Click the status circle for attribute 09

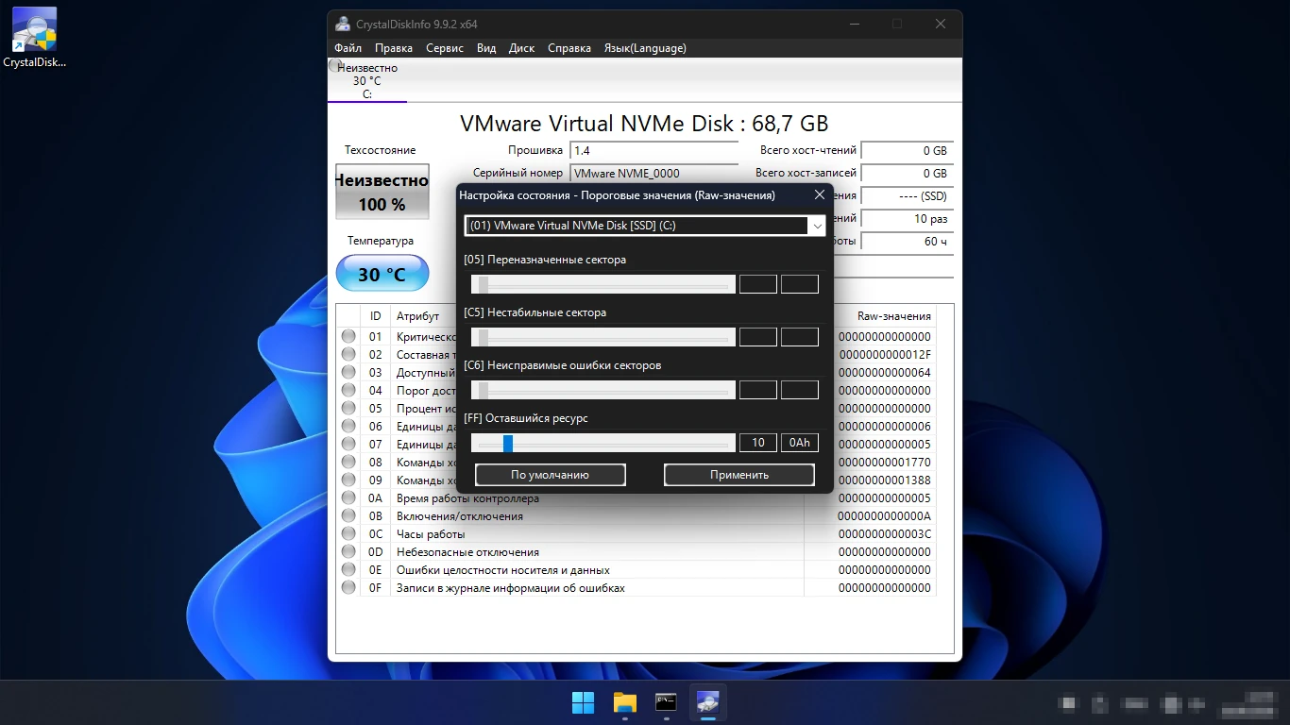click(x=348, y=481)
